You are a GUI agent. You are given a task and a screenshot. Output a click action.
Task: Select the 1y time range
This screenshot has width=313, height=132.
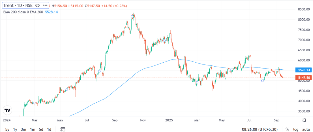15,130
